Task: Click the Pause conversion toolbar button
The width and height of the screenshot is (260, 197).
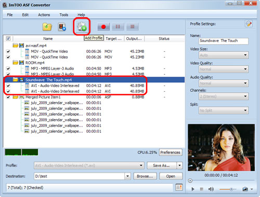Action: click(118, 27)
